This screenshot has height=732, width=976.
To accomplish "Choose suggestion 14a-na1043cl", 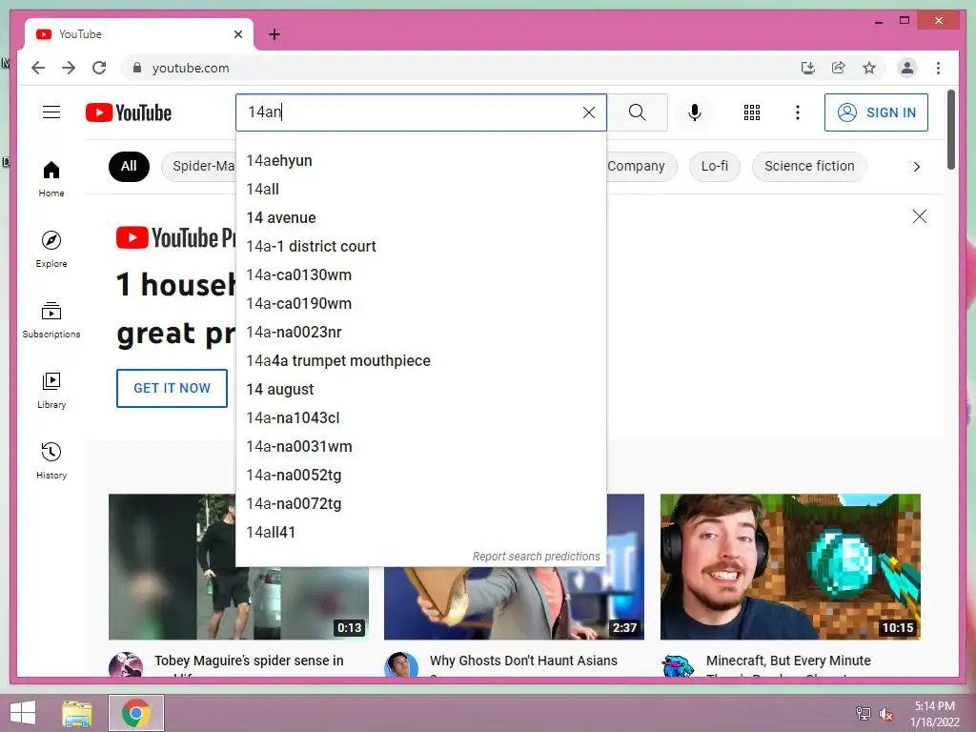I will pos(420,418).
